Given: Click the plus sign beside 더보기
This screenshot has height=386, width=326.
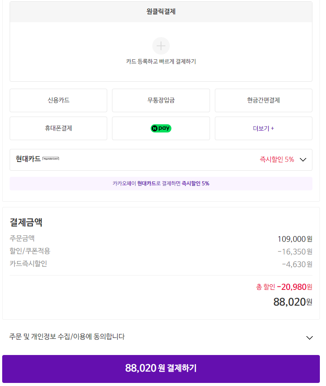Looking at the screenshot, I should coord(273,128).
